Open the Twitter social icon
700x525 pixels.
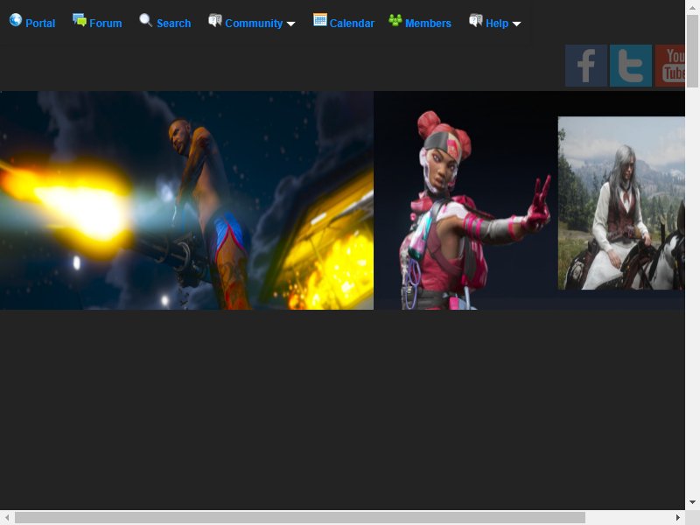[631, 66]
